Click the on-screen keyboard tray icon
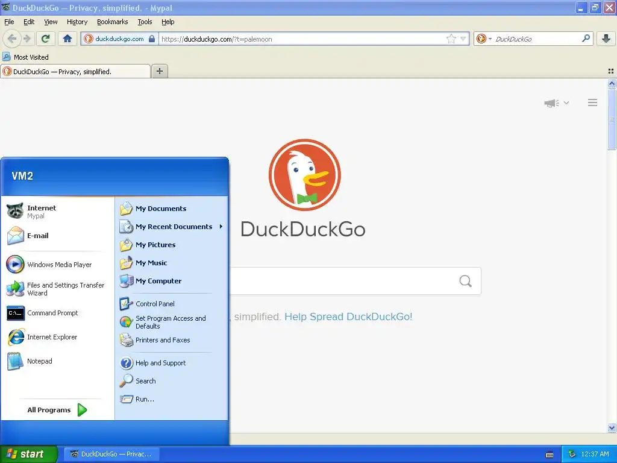This screenshot has width=617, height=463. [550, 455]
